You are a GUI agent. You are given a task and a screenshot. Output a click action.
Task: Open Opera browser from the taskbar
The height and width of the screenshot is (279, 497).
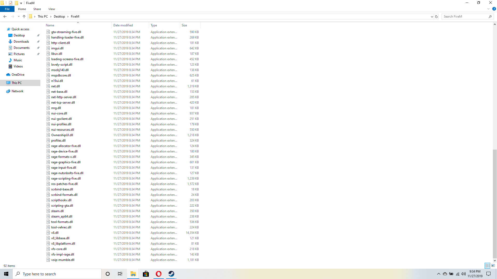159,274
